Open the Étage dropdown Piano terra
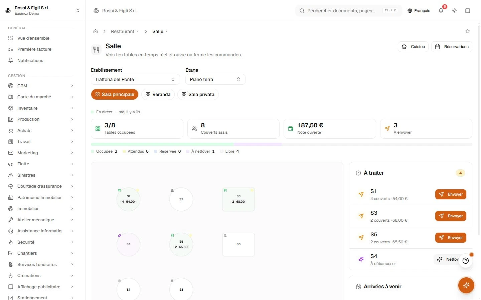Image resolution: width=481 pixels, height=300 pixels. tap(215, 79)
